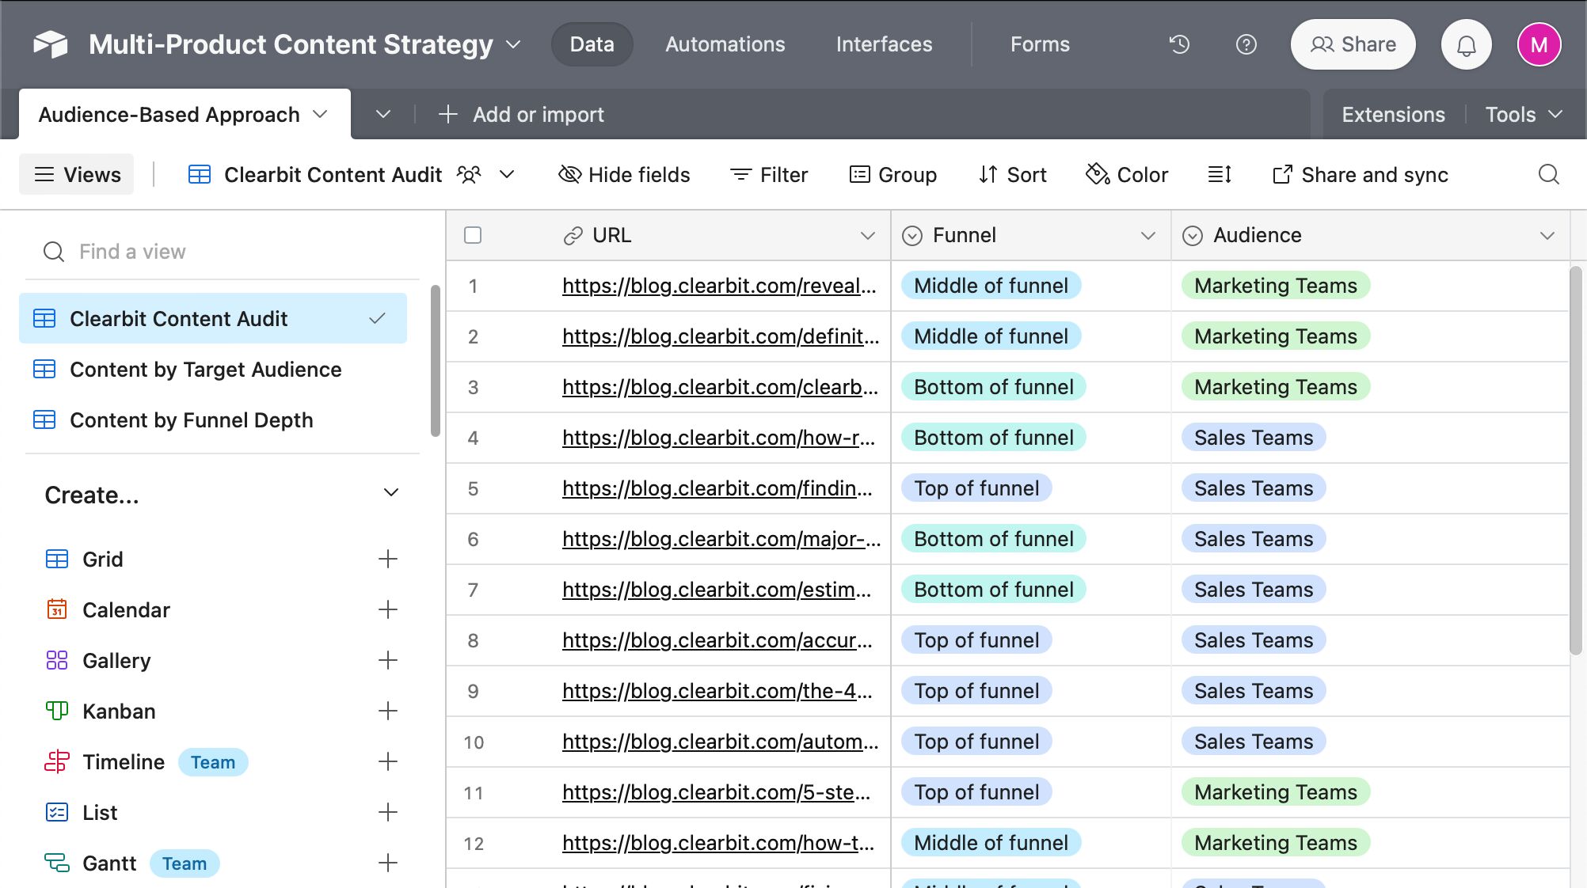
Task: Click the Sort icon in toolbar
Action: [x=1013, y=173]
